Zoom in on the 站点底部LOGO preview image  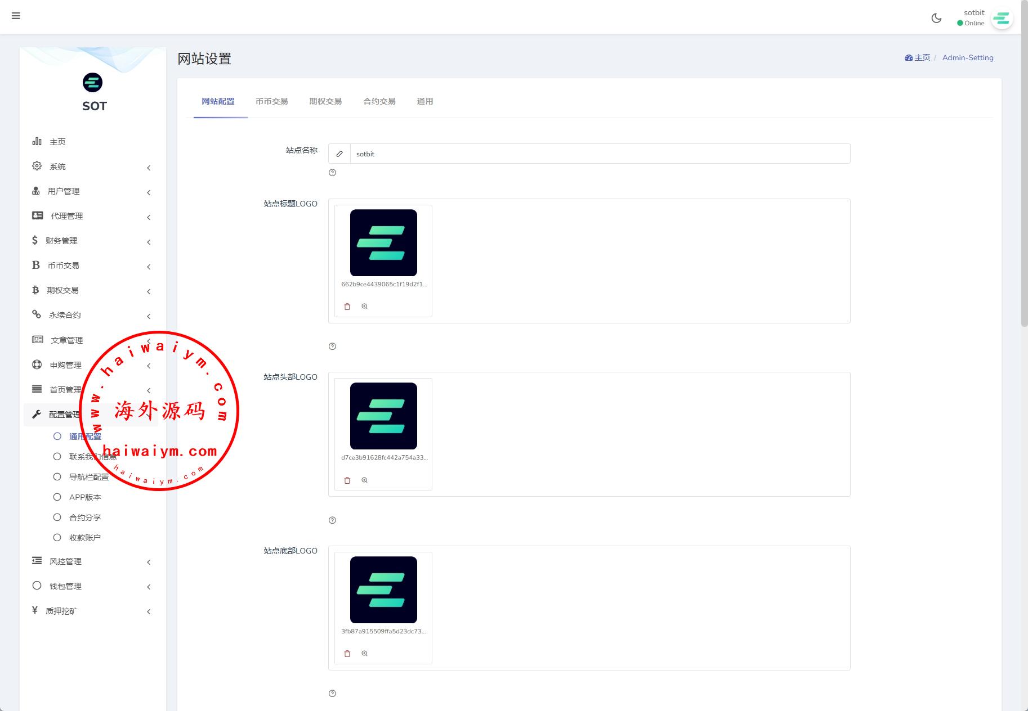click(x=365, y=654)
